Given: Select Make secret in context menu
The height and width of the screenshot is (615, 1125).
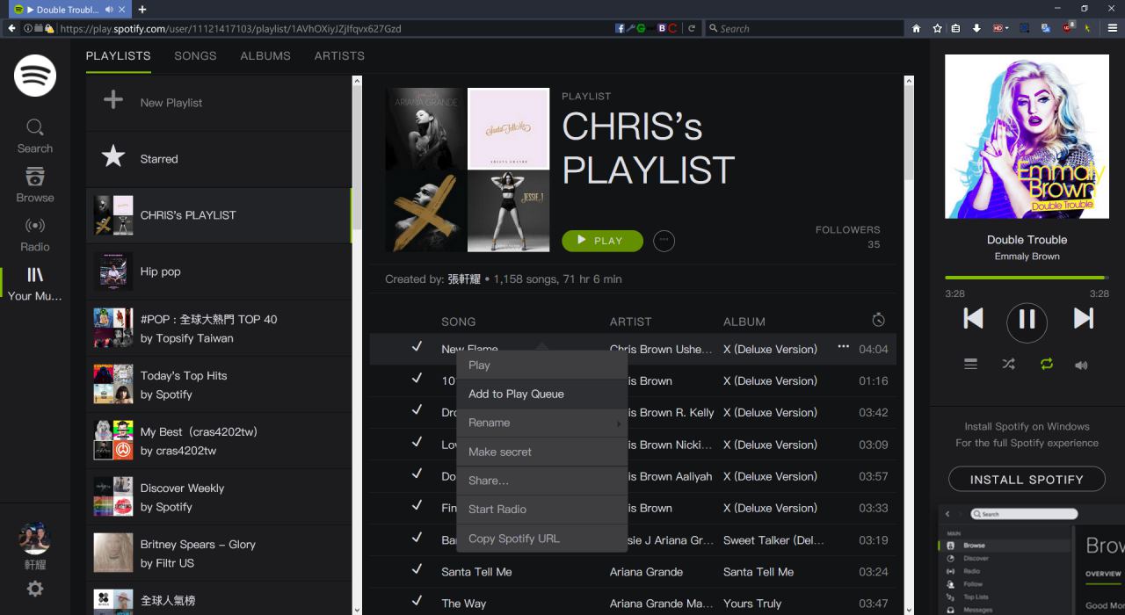Looking at the screenshot, I should click(542, 452).
